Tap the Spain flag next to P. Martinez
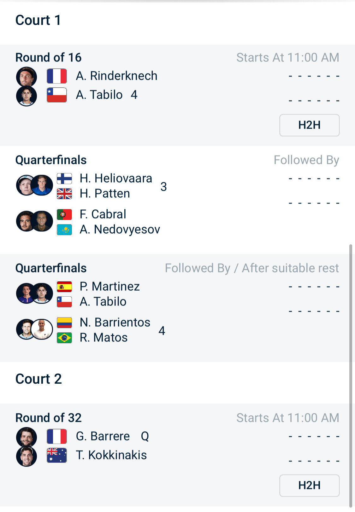Viewport: 355px width, 512px height. point(64,287)
